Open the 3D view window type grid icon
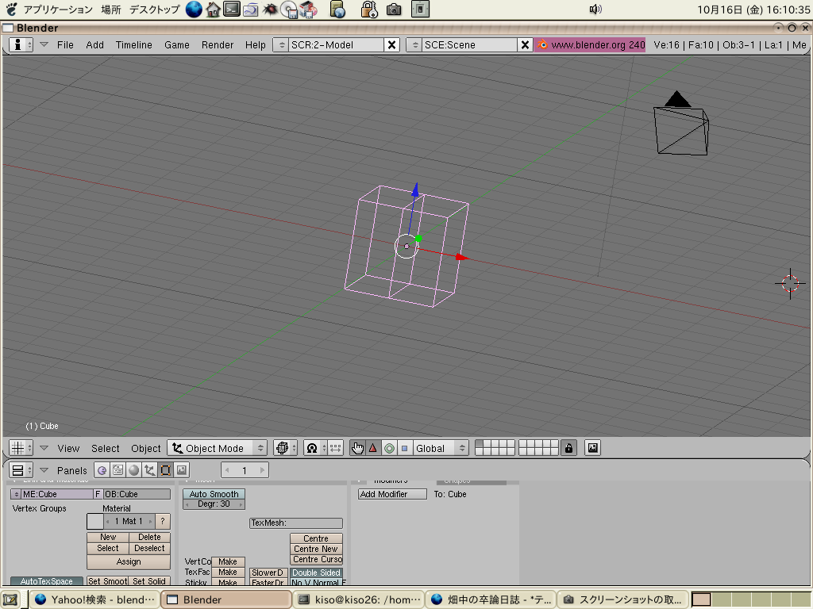Screen dimensions: 813x609 (x=21, y=448)
